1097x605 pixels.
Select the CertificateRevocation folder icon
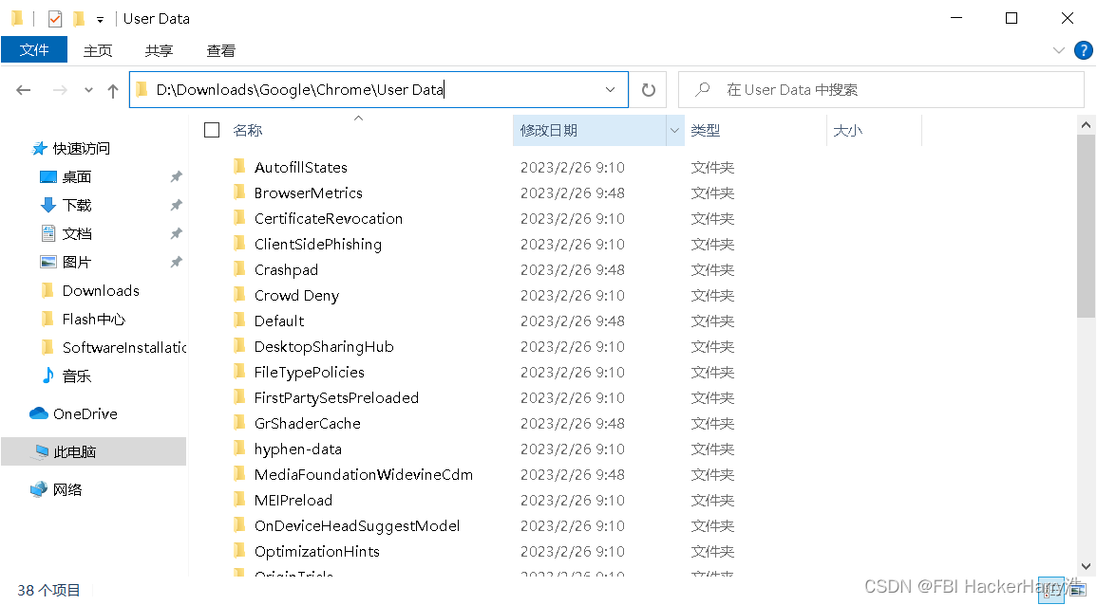pos(239,218)
